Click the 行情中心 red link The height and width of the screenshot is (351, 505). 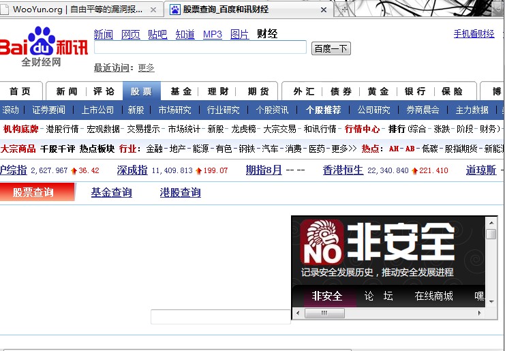362,129
